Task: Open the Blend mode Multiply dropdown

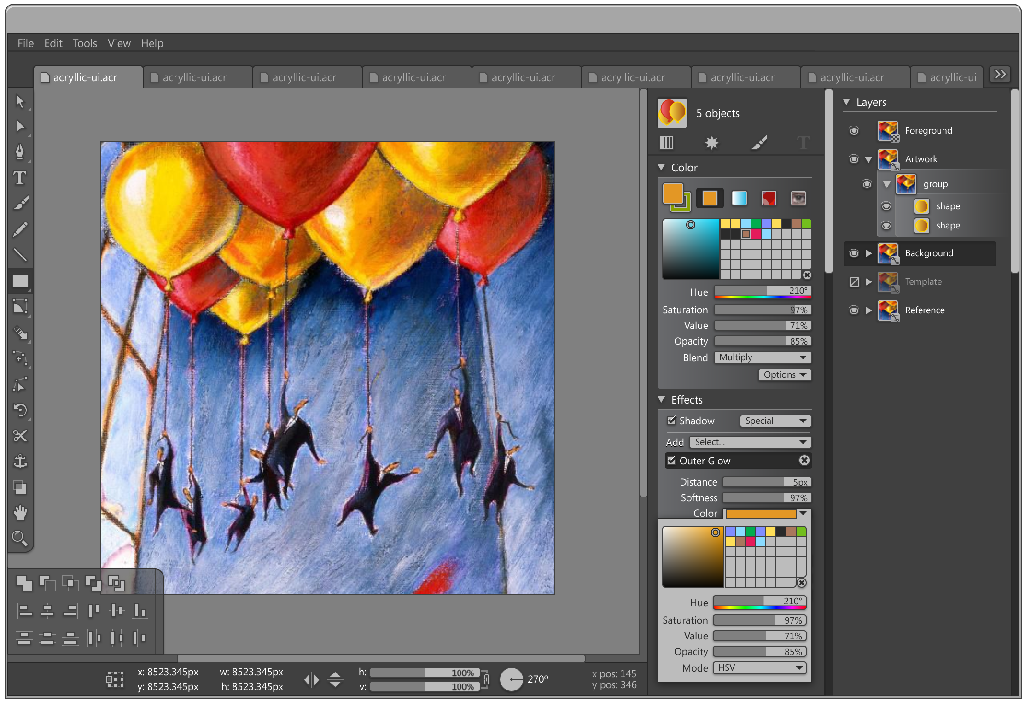Action: (763, 357)
